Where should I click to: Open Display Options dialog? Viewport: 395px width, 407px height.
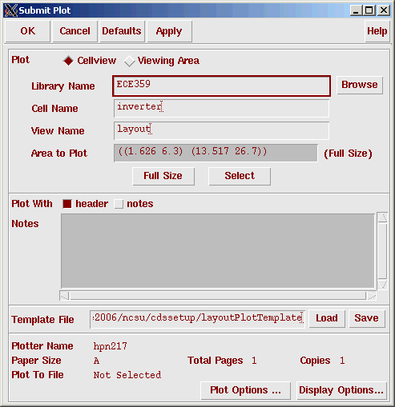click(x=341, y=390)
